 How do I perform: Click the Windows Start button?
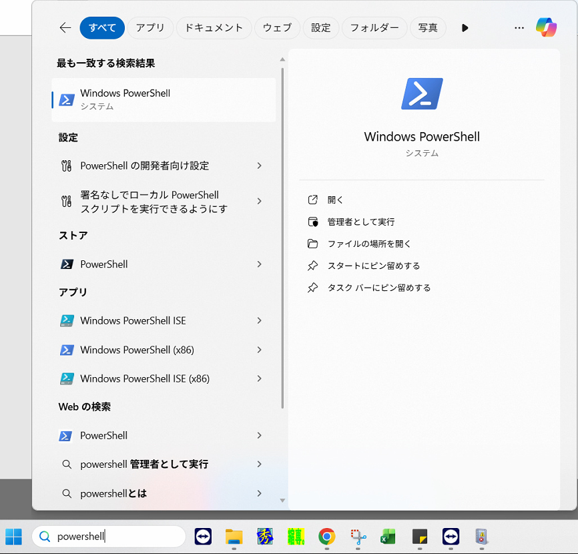(x=13, y=537)
